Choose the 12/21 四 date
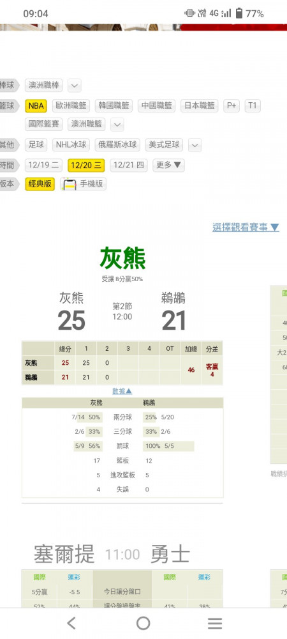287x639 pixels. [128, 165]
